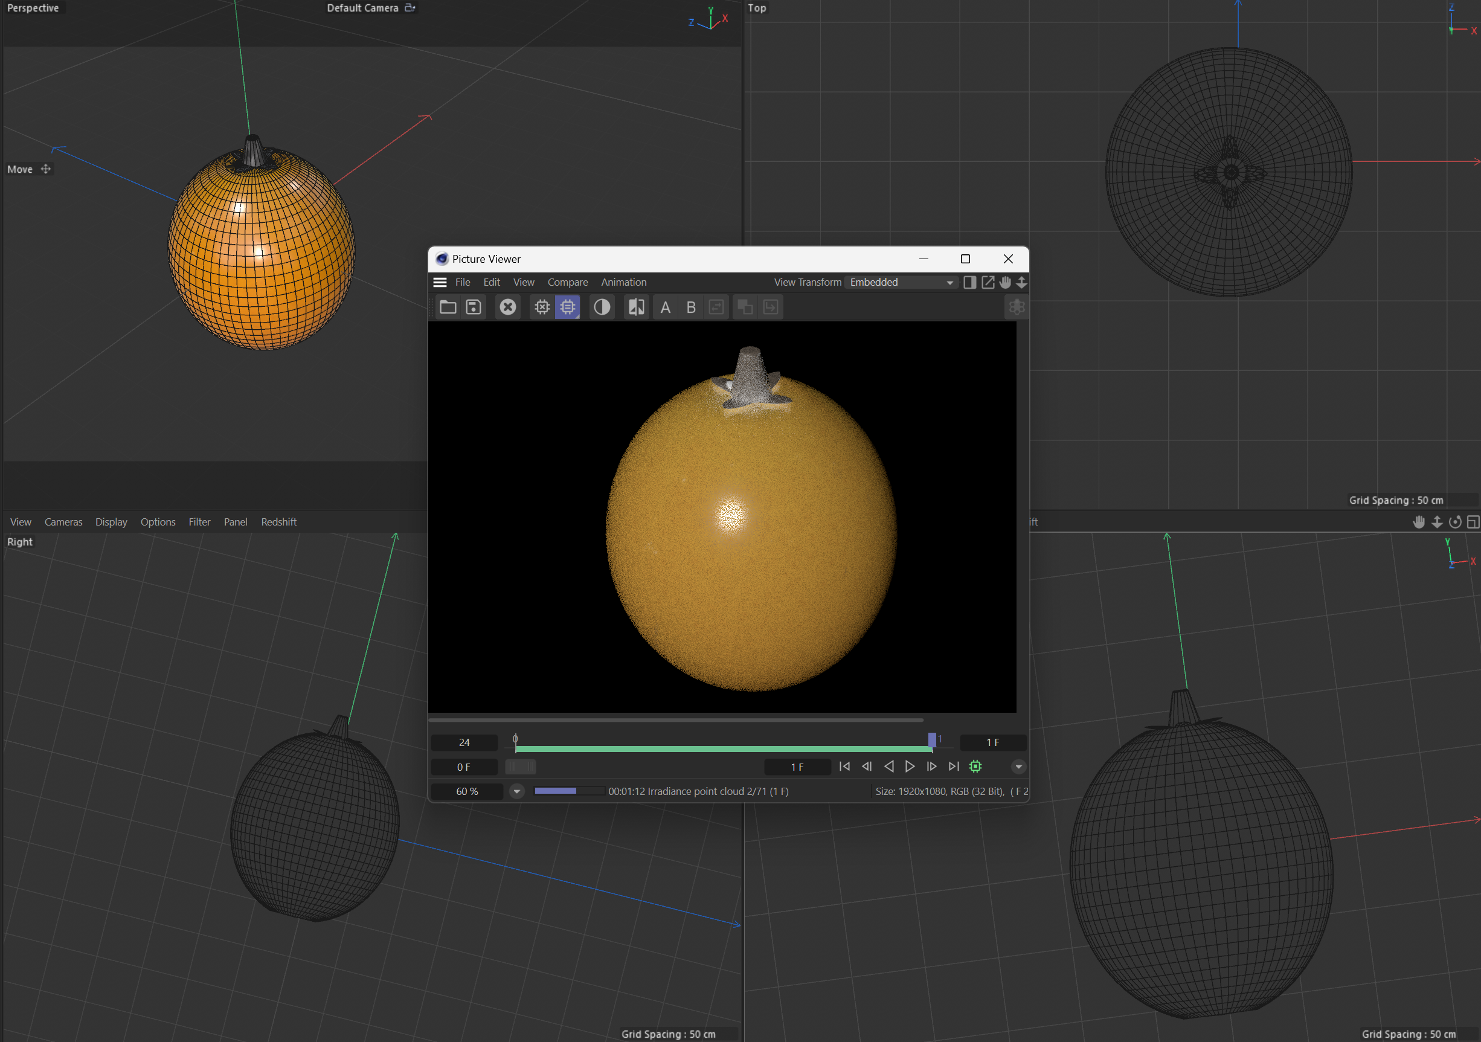The width and height of the screenshot is (1481, 1042).
Task: Open the Animation menu
Action: pyautogui.click(x=623, y=282)
